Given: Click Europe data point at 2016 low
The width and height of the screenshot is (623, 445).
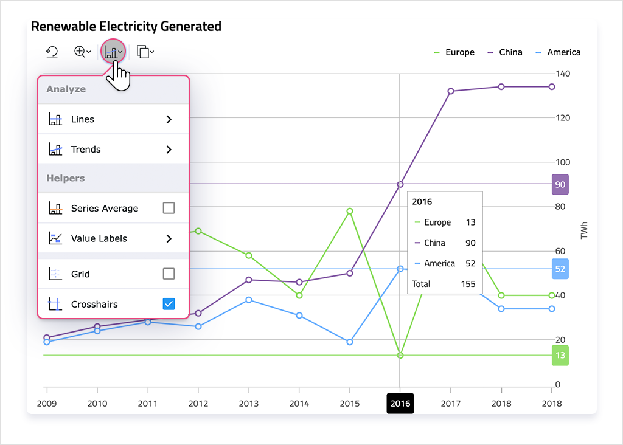Looking at the screenshot, I should click(400, 355).
